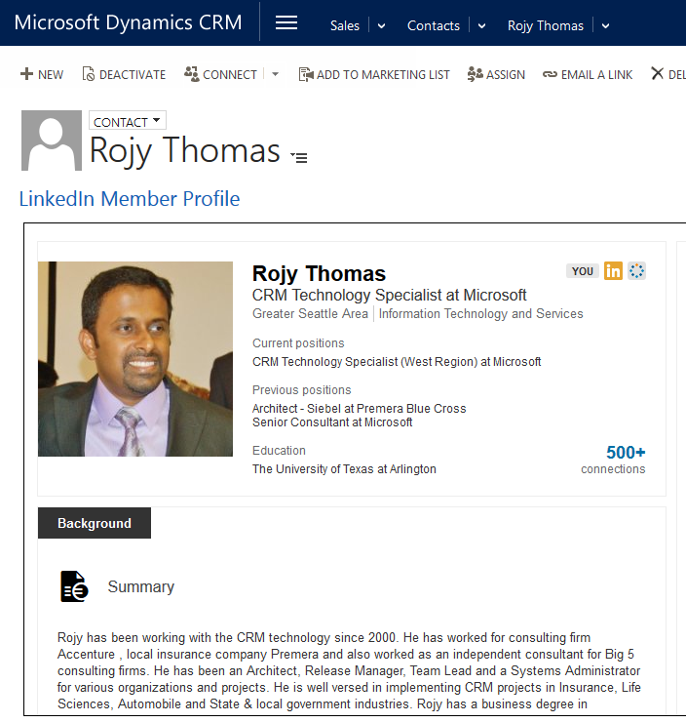Click the Education label
The image size is (686, 723).
[x=279, y=451]
